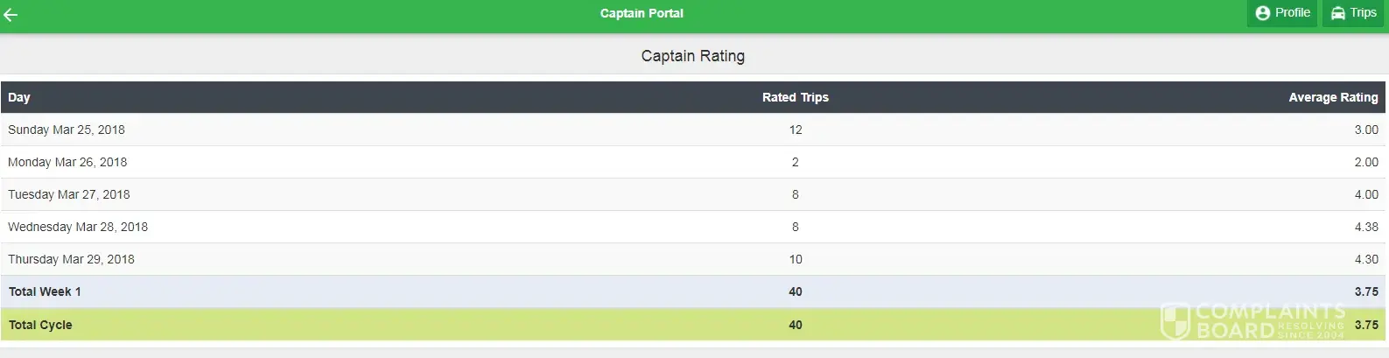Click the Total Cycle label
Screen dimensions: 1389x358
[x=40, y=325]
